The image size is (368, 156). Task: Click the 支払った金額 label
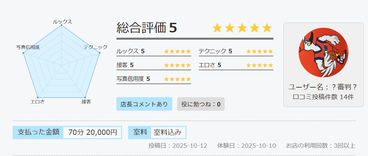[38, 133]
